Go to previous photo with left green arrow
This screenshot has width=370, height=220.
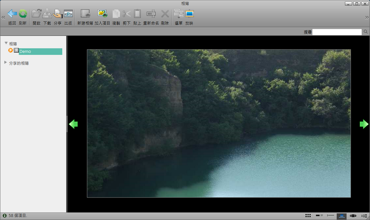tap(73, 124)
